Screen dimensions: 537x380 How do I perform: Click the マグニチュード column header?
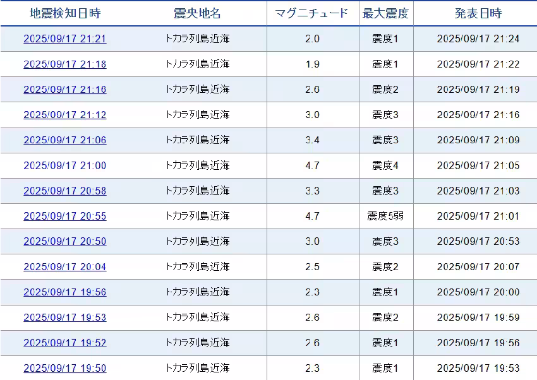tap(312, 13)
